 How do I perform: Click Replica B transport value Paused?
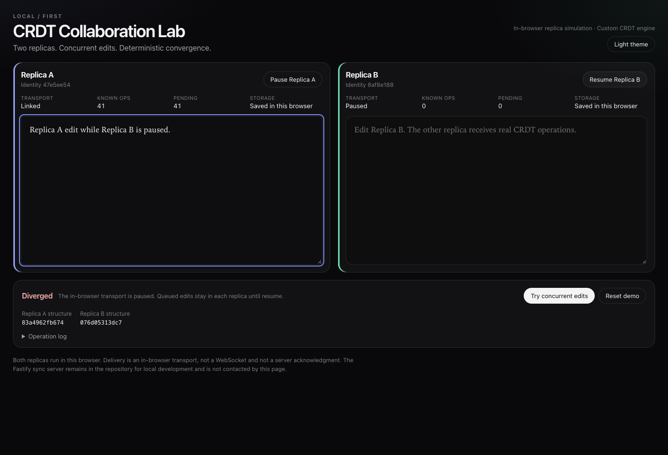pyautogui.click(x=356, y=106)
